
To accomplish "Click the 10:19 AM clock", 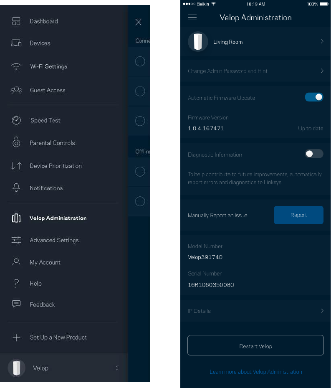I will pos(256,4).
